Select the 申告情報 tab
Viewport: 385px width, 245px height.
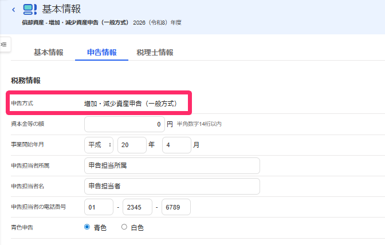point(101,52)
